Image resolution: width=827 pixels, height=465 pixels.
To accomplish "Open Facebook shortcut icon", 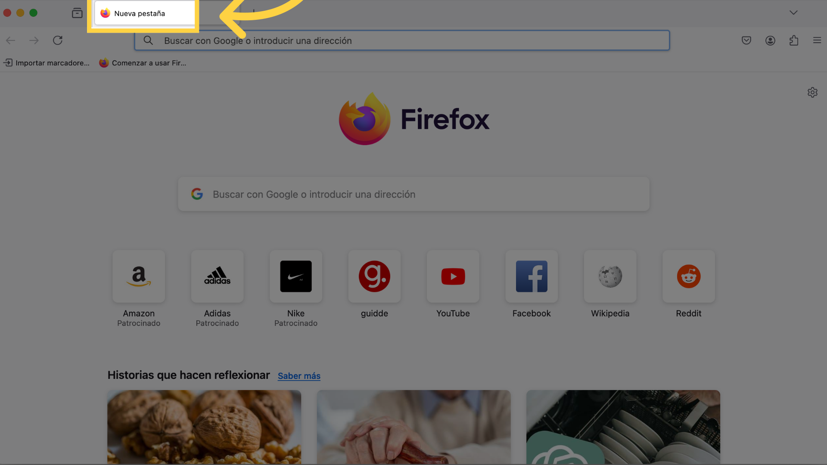I will click(x=531, y=276).
